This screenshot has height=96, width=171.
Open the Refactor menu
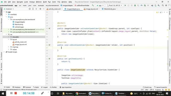[x=39, y=2]
